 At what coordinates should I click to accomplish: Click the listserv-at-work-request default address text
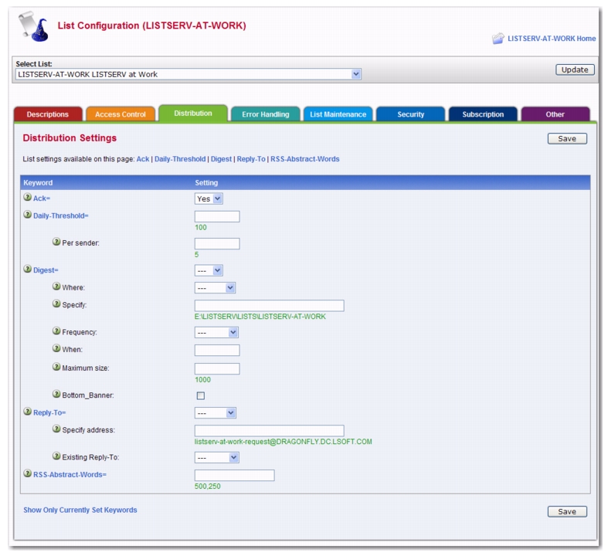click(x=283, y=442)
